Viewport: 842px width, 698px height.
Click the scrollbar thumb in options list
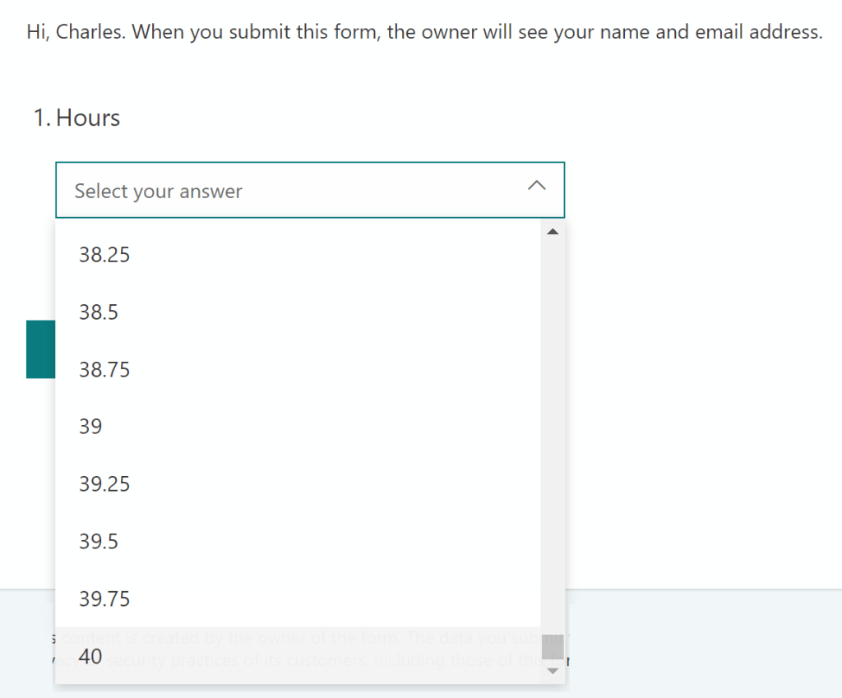click(553, 646)
